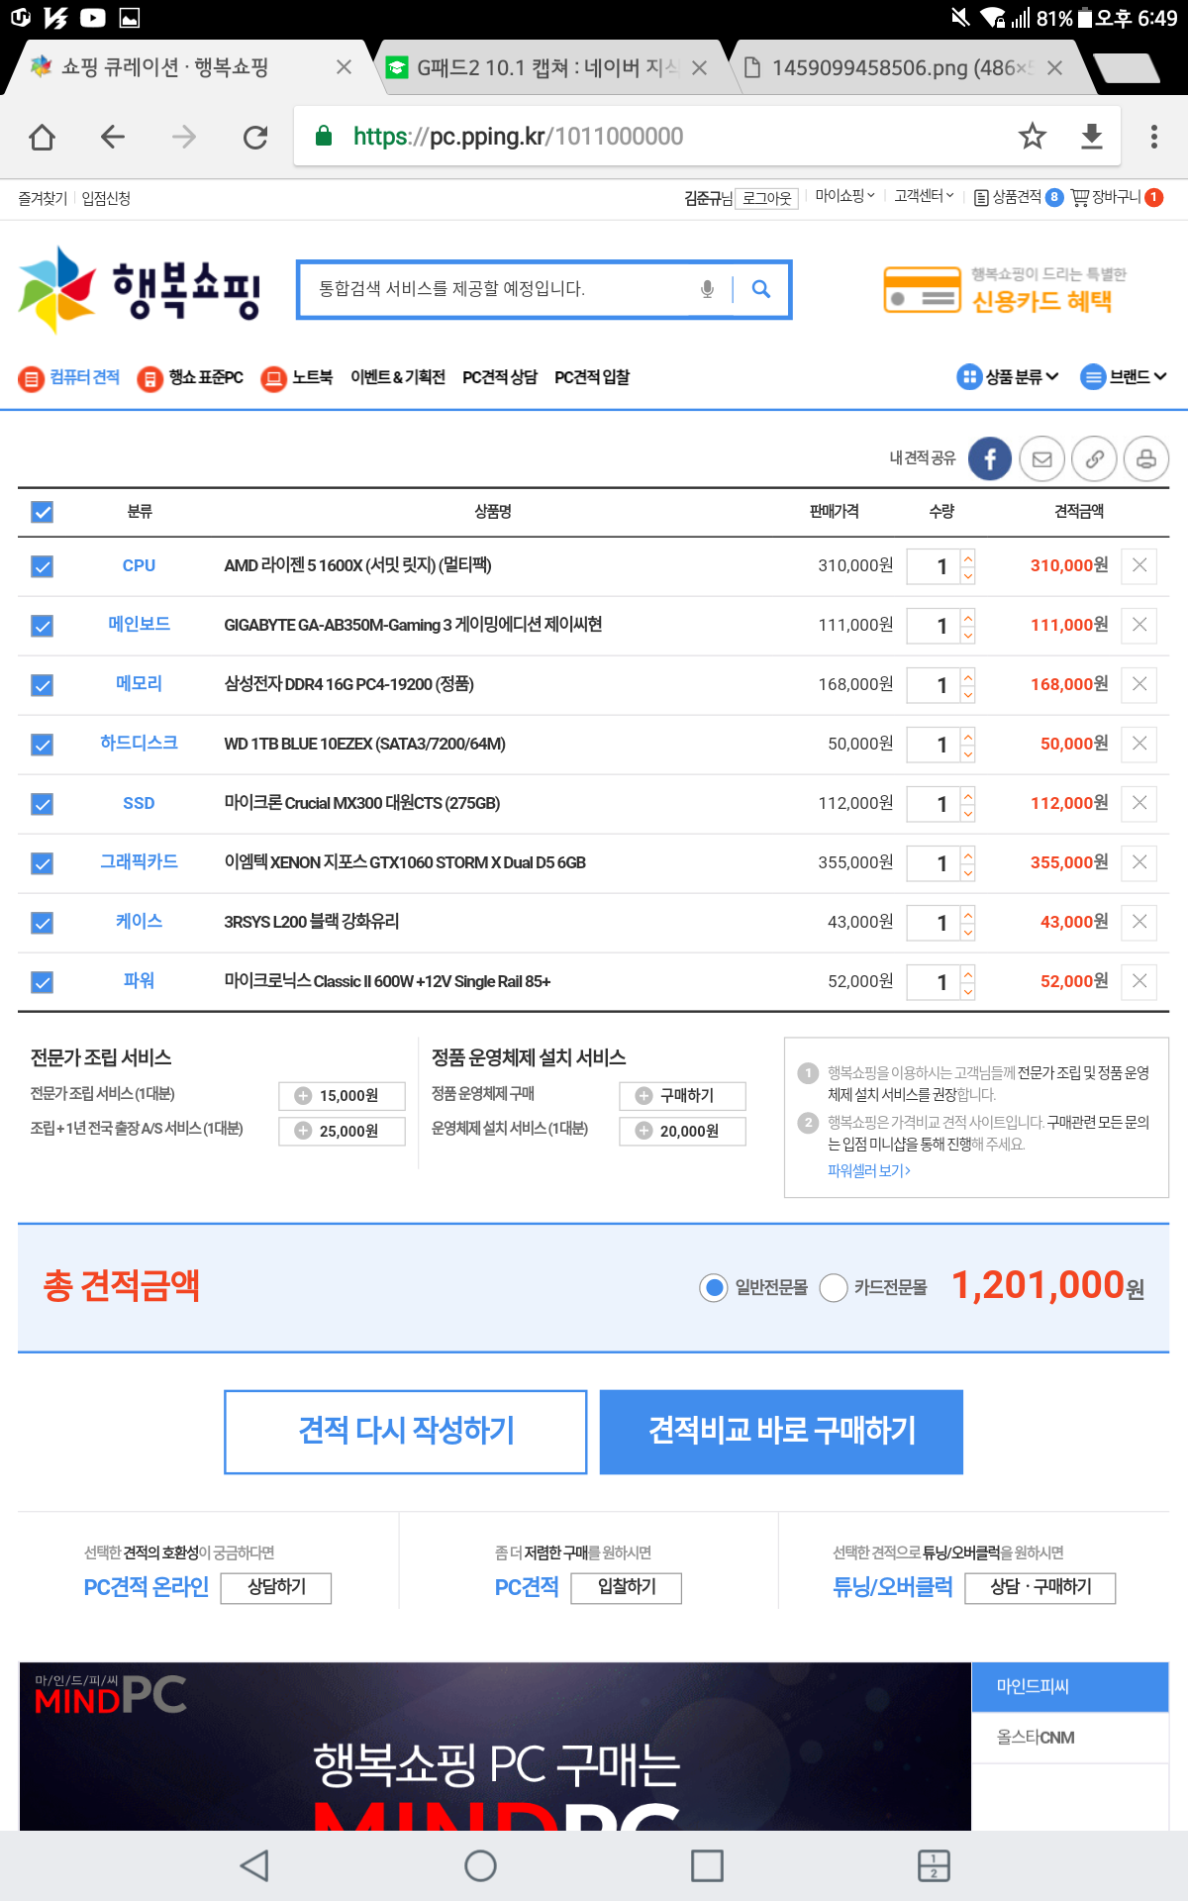Uncheck the CPU row checkbox
This screenshot has height=1901, width=1188.
pos(42,566)
